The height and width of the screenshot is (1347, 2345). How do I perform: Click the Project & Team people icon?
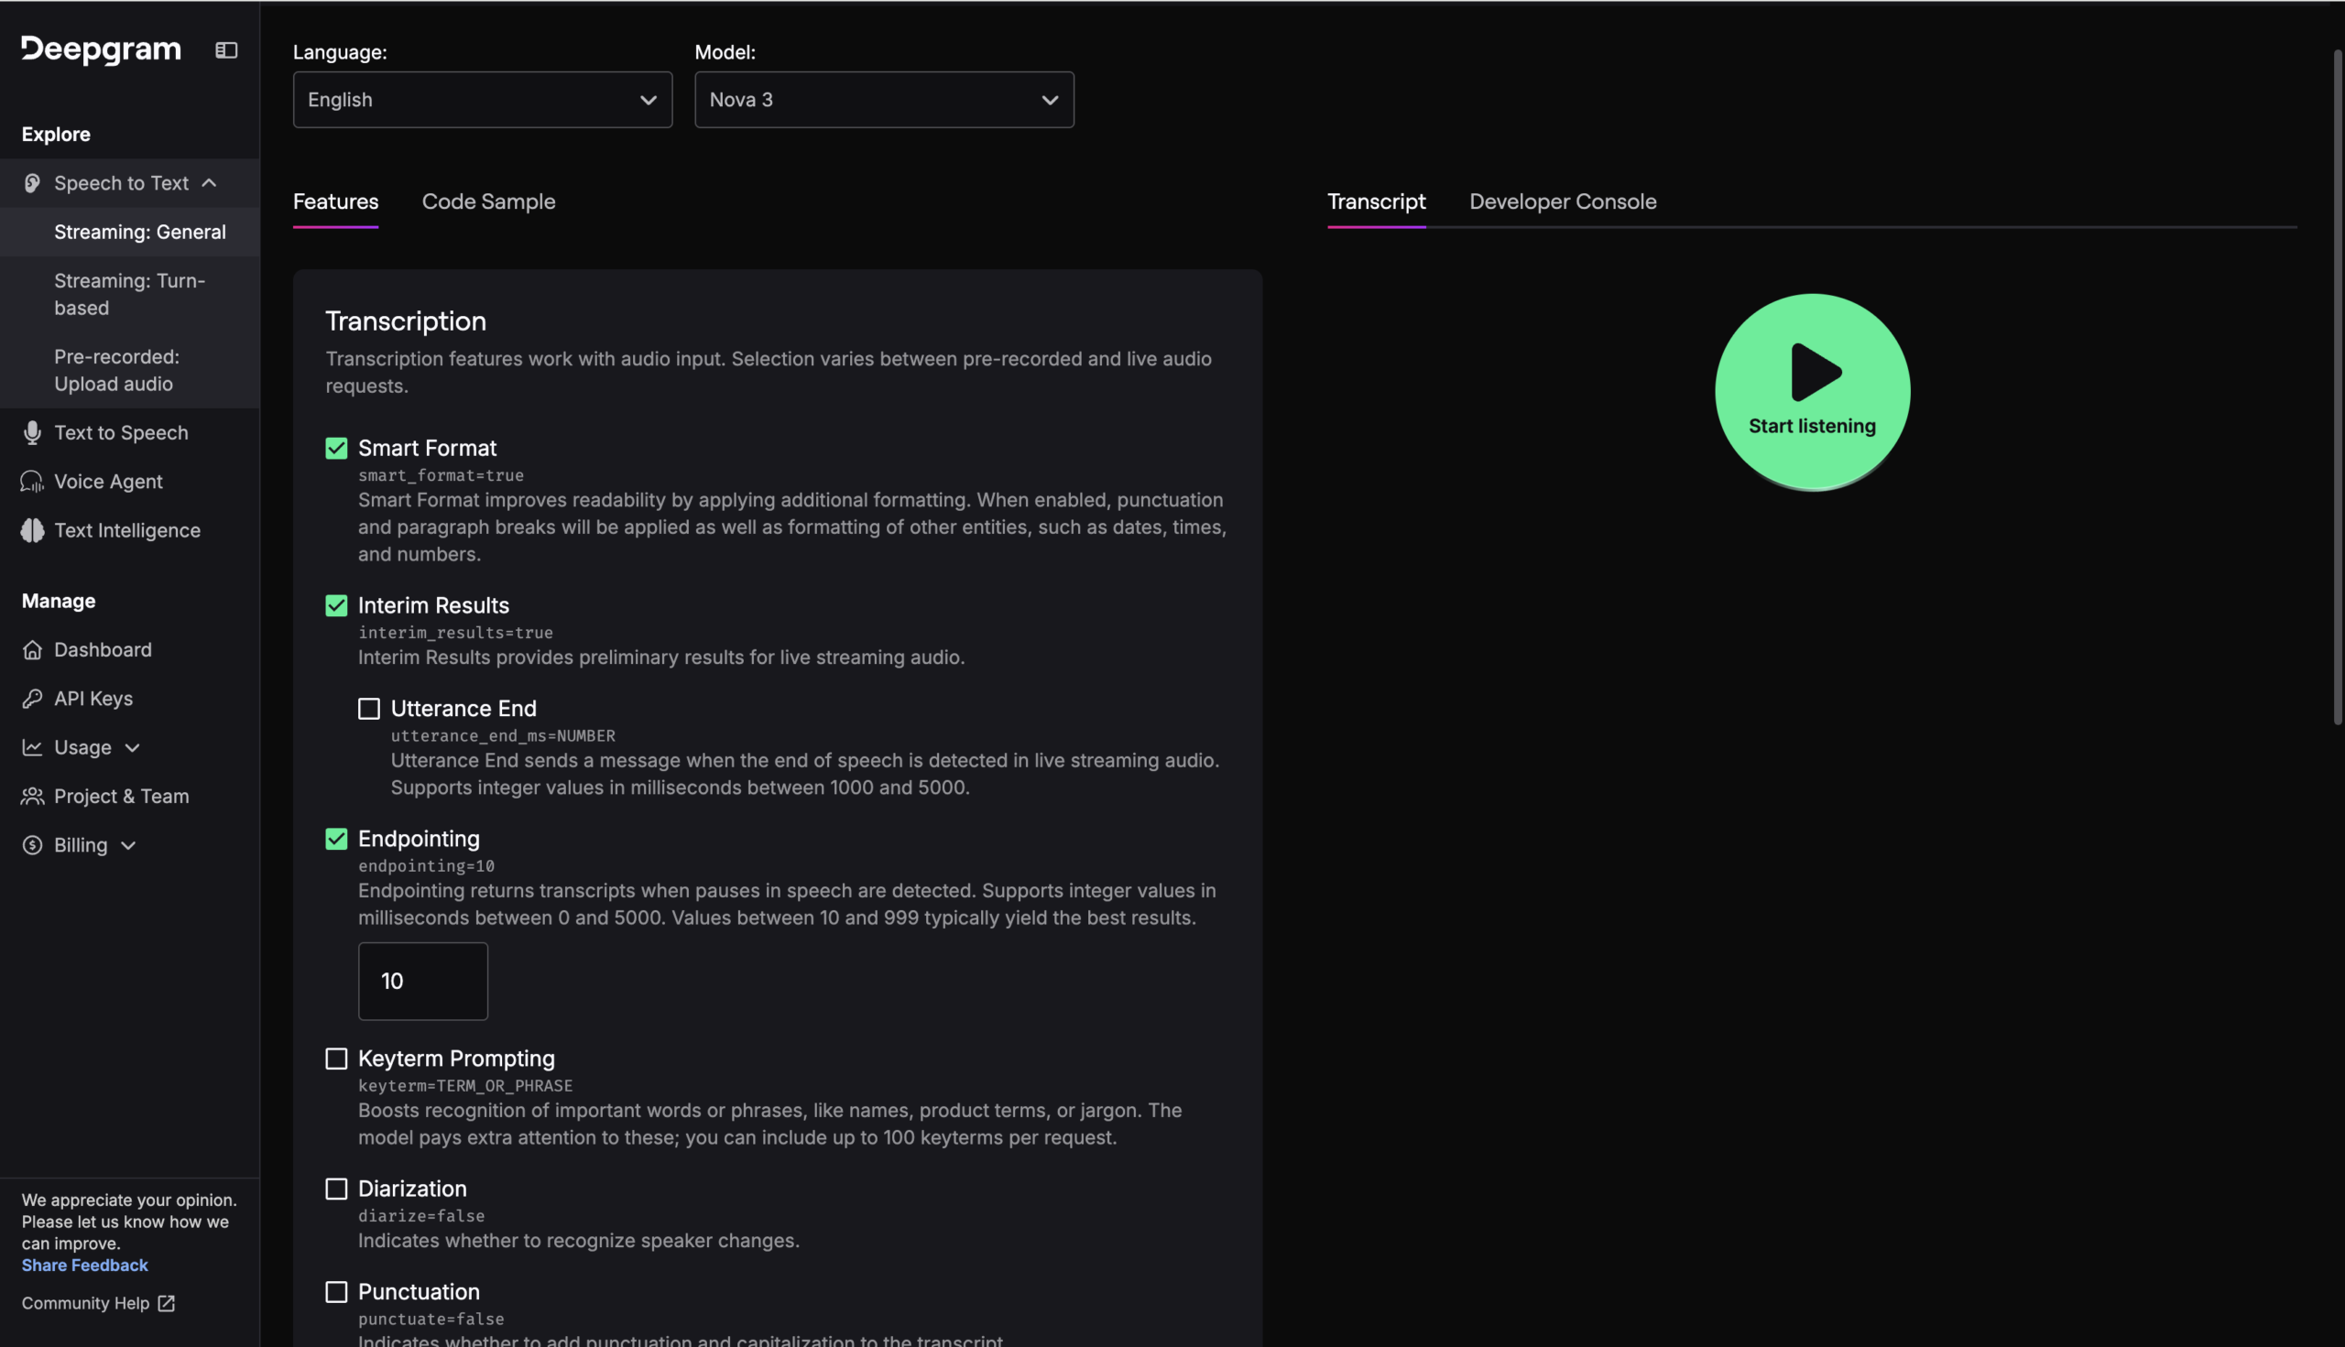(x=32, y=797)
